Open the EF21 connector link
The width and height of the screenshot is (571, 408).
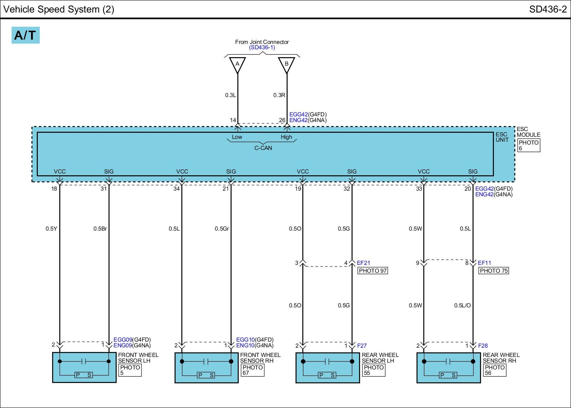(x=363, y=263)
